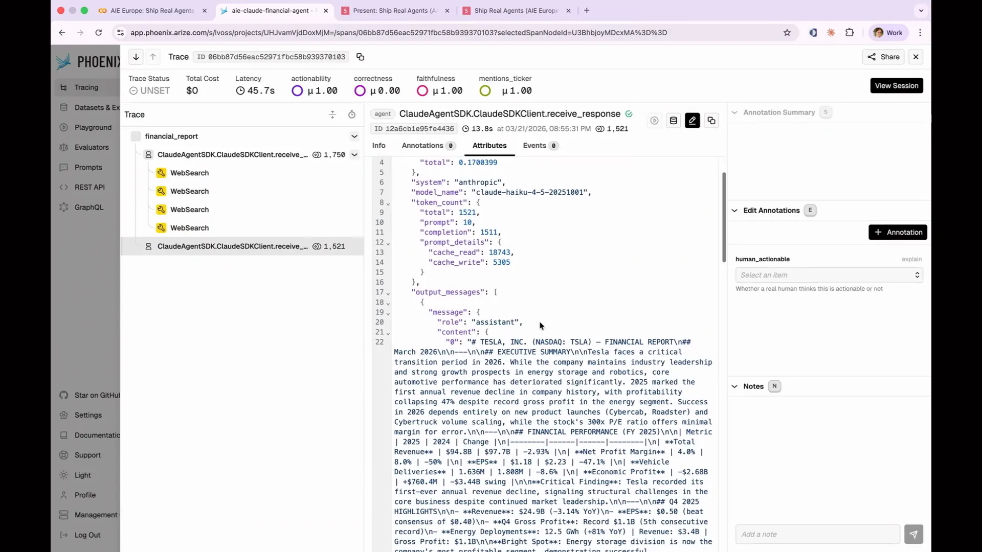Collapse all spans in trace tree
Viewport: 982px width, 552px height.
332,114
